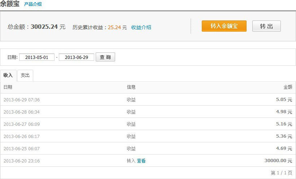The image size is (296, 179).
Task: Click the 4.69 元 amount
Action: (x=284, y=148)
